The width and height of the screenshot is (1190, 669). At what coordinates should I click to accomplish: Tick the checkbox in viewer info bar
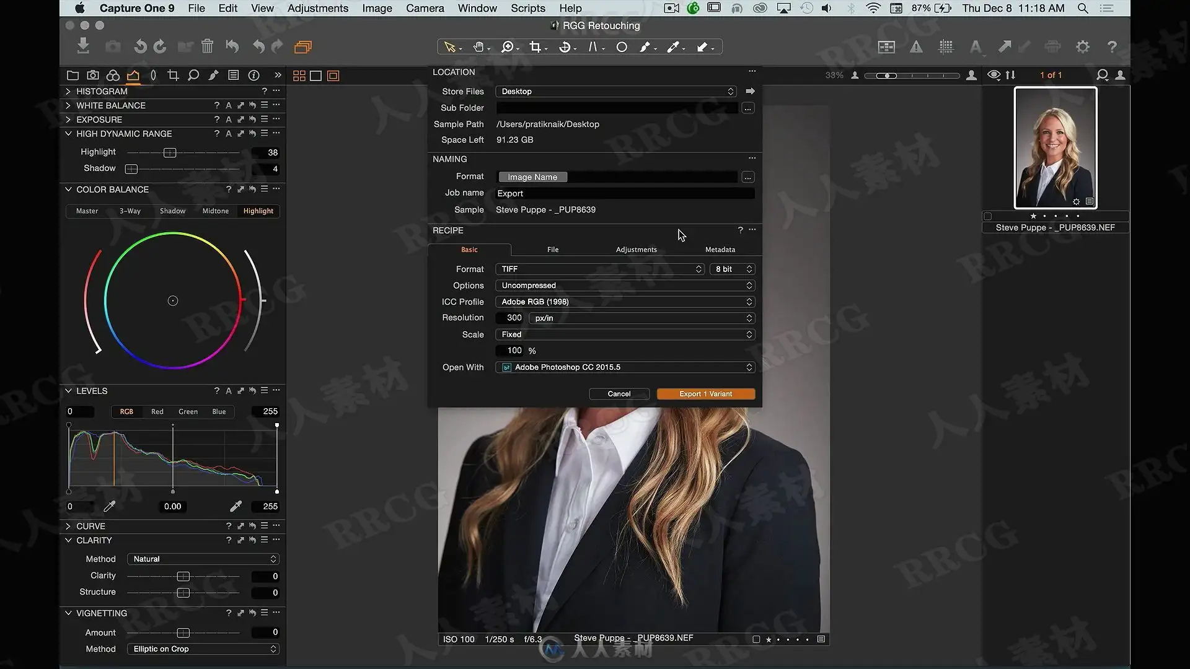point(756,639)
